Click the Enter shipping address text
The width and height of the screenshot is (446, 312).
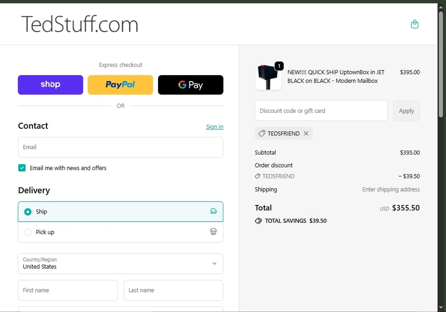(x=391, y=189)
